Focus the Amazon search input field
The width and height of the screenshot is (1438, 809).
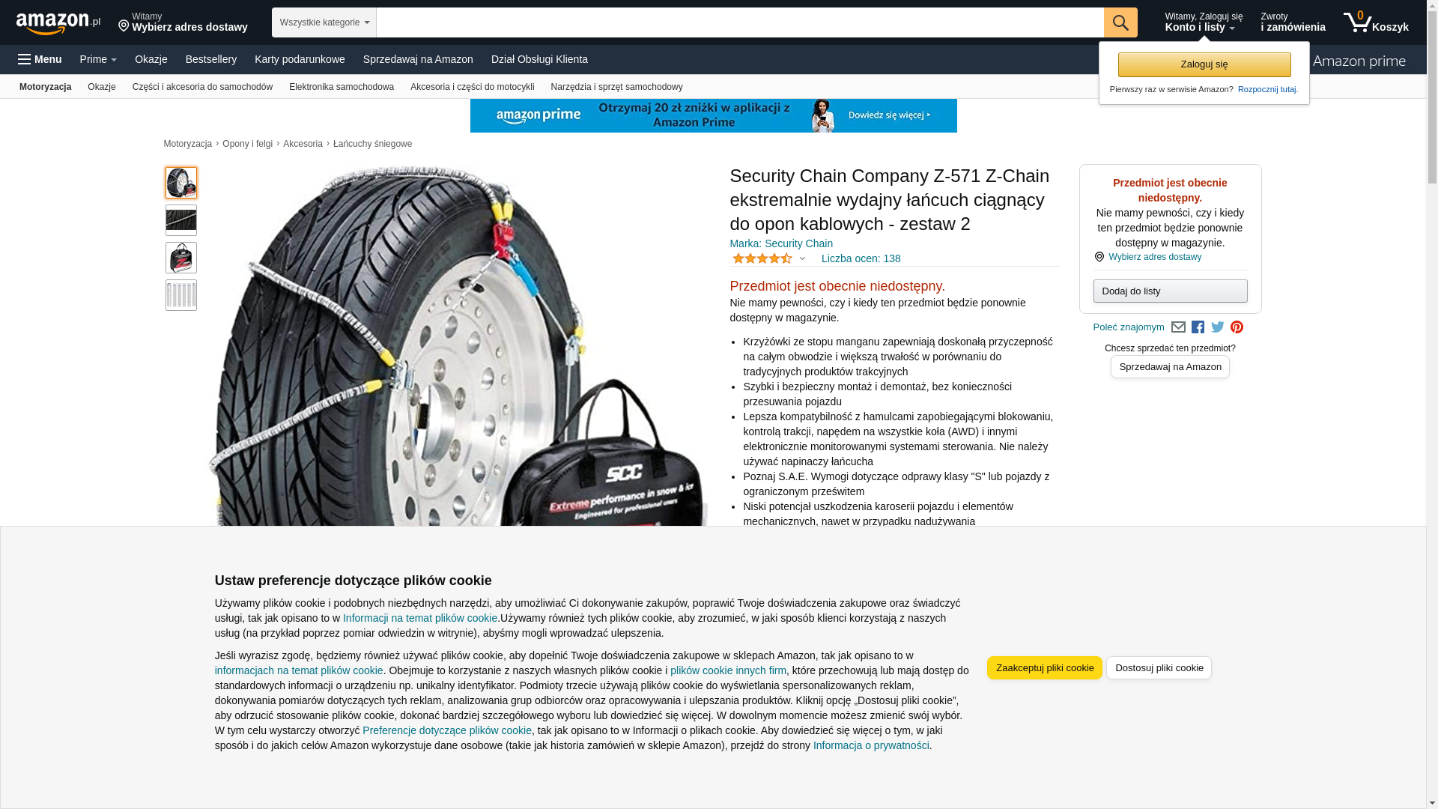click(x=739, y=22)
